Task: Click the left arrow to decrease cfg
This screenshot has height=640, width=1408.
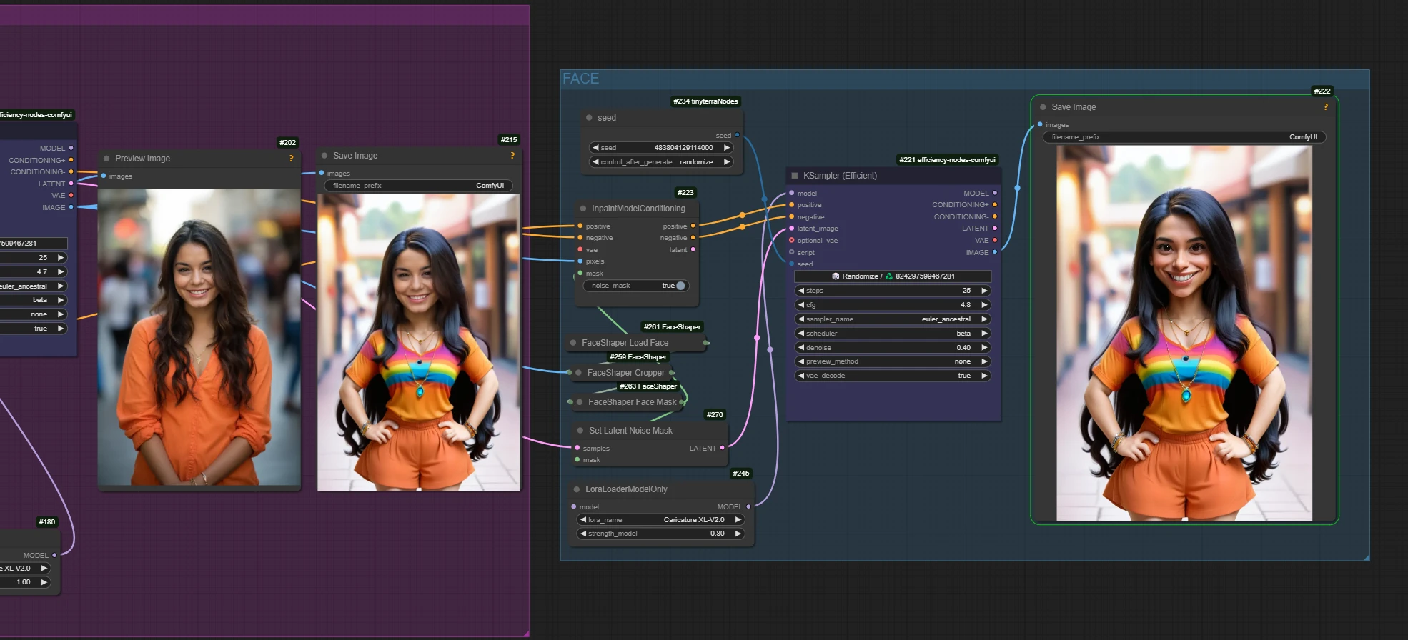Action: (x=801, y=305)
